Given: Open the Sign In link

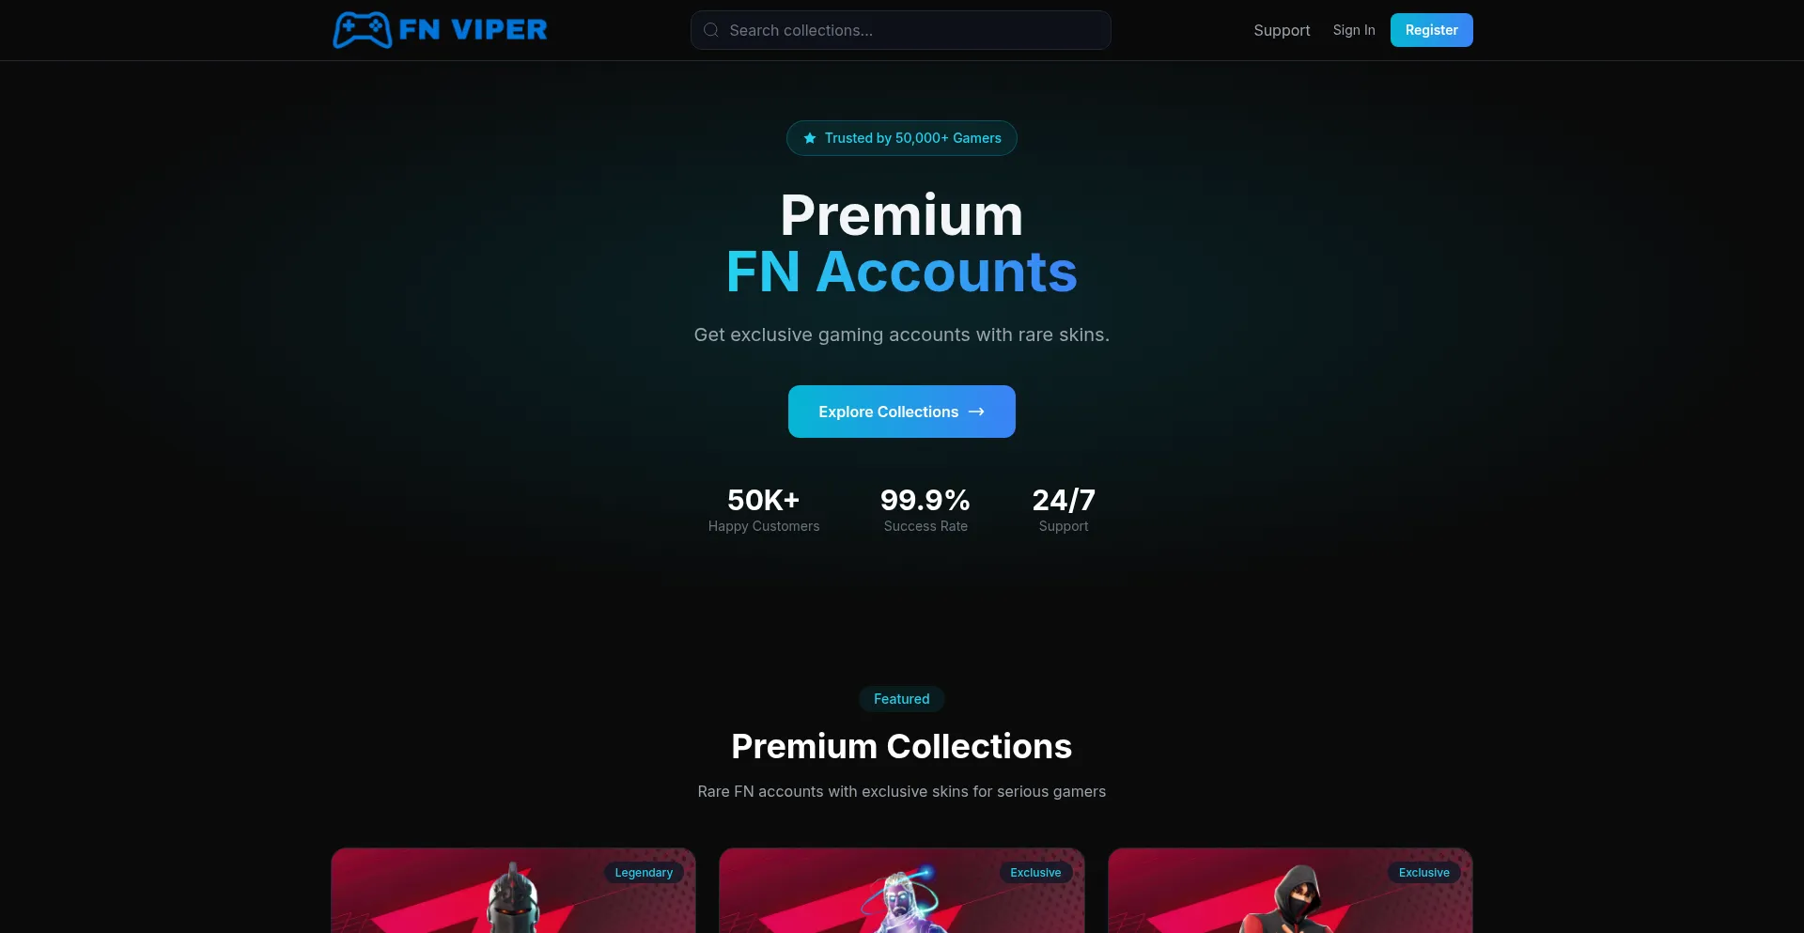Looking at the screenshot, I should 1353,30.
